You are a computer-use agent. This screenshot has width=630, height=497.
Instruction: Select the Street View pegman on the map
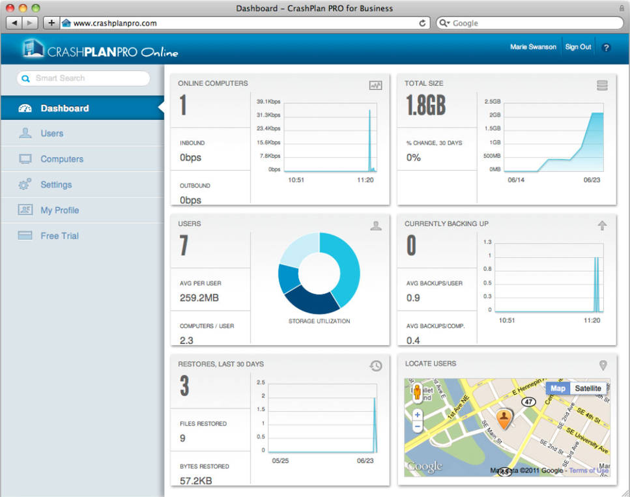coord(416,391)
